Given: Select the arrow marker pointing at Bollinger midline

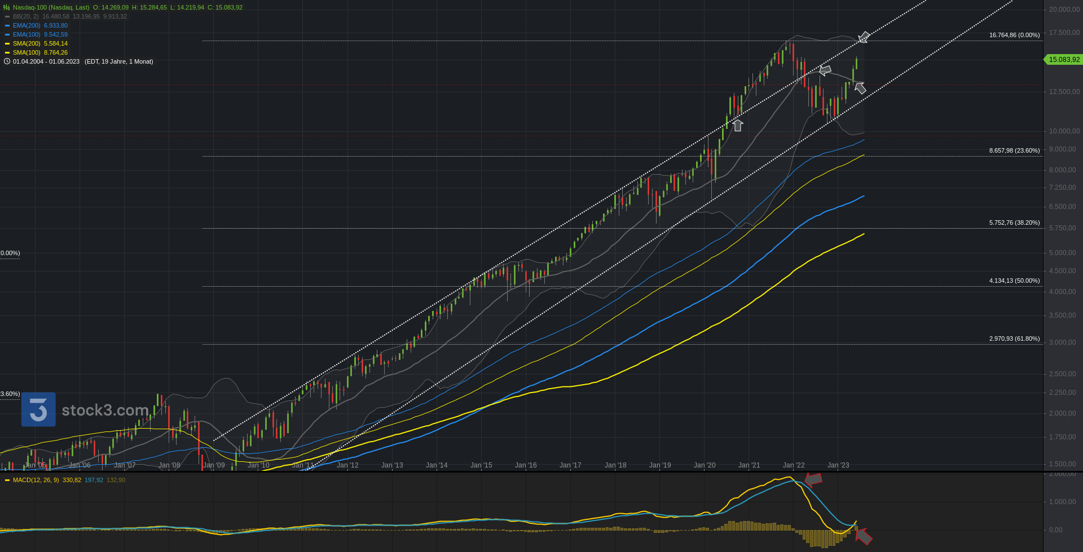Looking at the screenshot, I should tap(860, 88).
